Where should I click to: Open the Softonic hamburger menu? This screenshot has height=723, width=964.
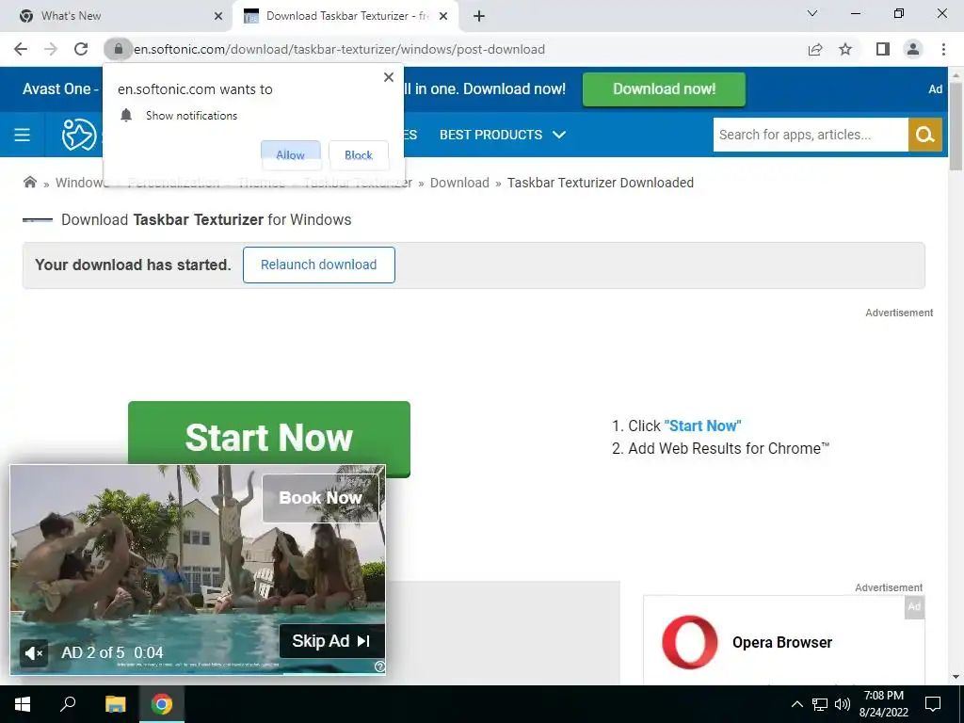[x=23, y=135]
